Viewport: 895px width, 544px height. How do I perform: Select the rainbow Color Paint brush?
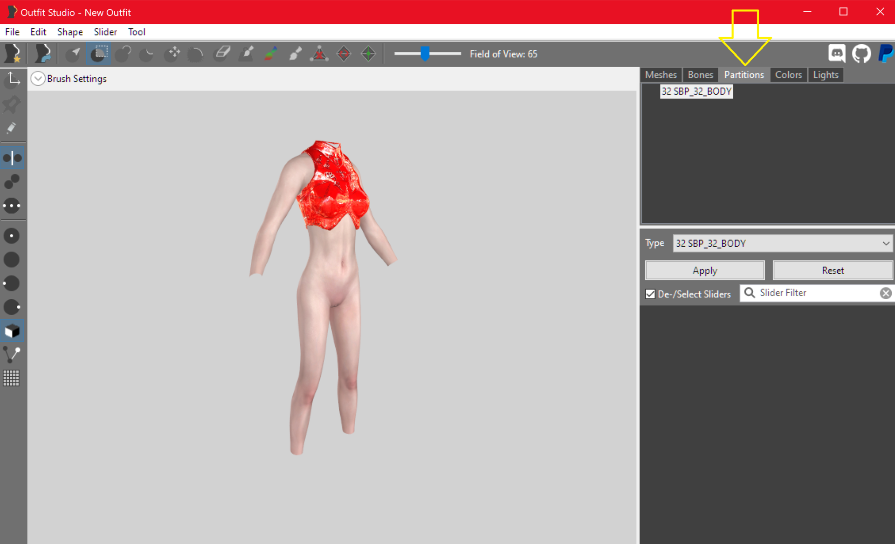coord(271,54)
